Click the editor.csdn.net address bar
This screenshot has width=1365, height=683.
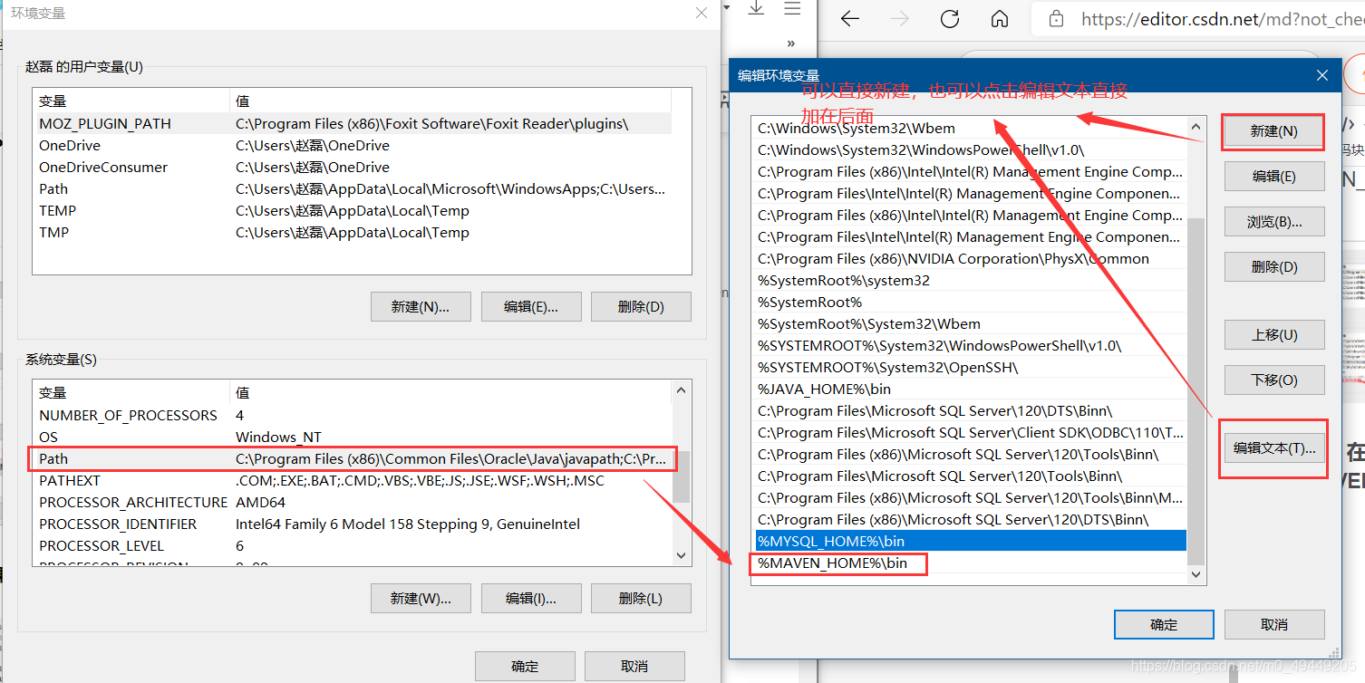point(1196,19)
